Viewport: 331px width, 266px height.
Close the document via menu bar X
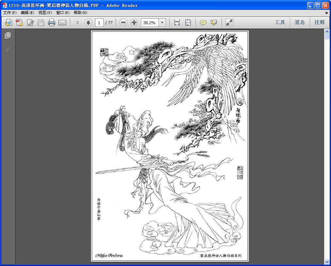click(326, 13)
